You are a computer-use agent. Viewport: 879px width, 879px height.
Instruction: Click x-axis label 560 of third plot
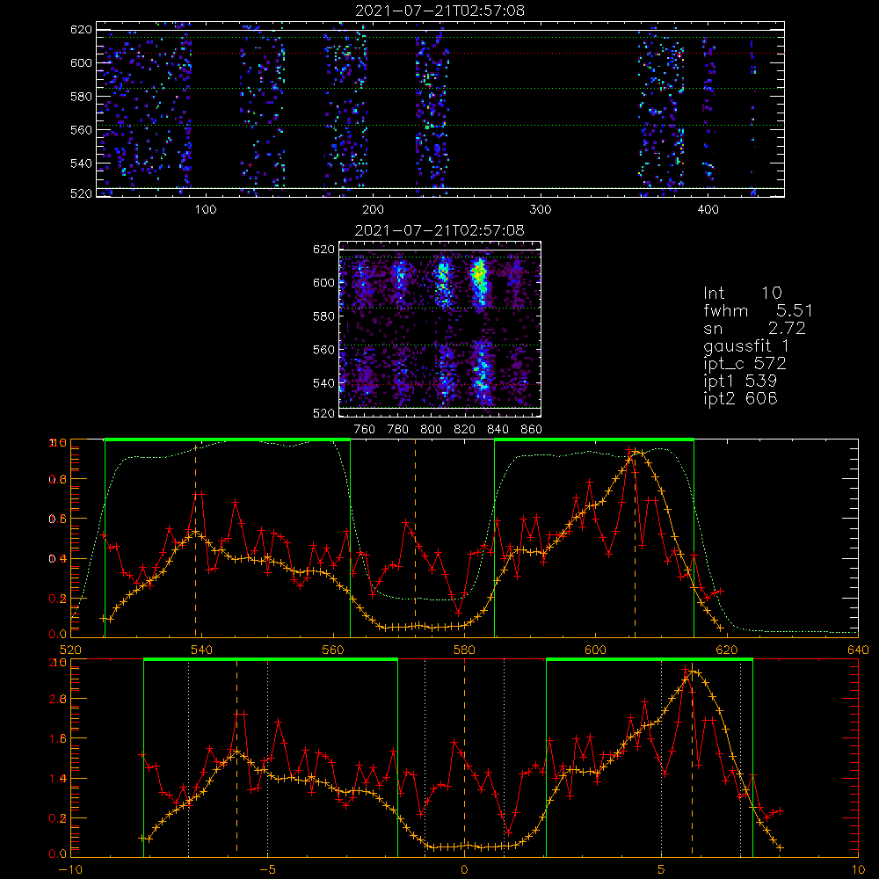[x=333, y=650]
